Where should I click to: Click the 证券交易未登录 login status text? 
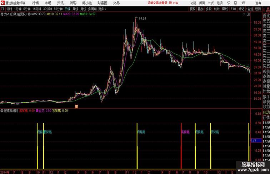(x=157, y=3)
